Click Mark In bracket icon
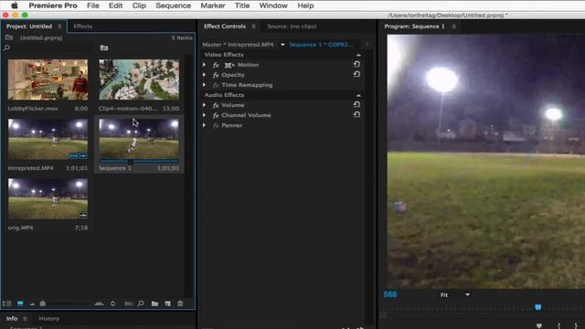585x329 pixels. pos(558,325)
